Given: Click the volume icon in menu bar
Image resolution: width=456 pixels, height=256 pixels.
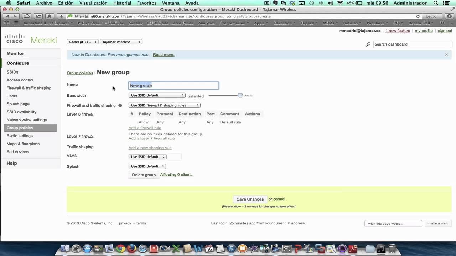Looking at the screenshot, I should (331, 3).
